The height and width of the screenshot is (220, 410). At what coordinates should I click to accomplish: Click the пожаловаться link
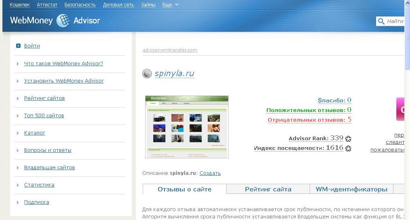click(x=387, y=150)
